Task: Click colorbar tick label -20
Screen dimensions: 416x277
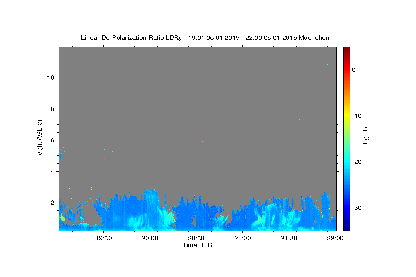Action: pyautogui.click(x=357, y=162)
